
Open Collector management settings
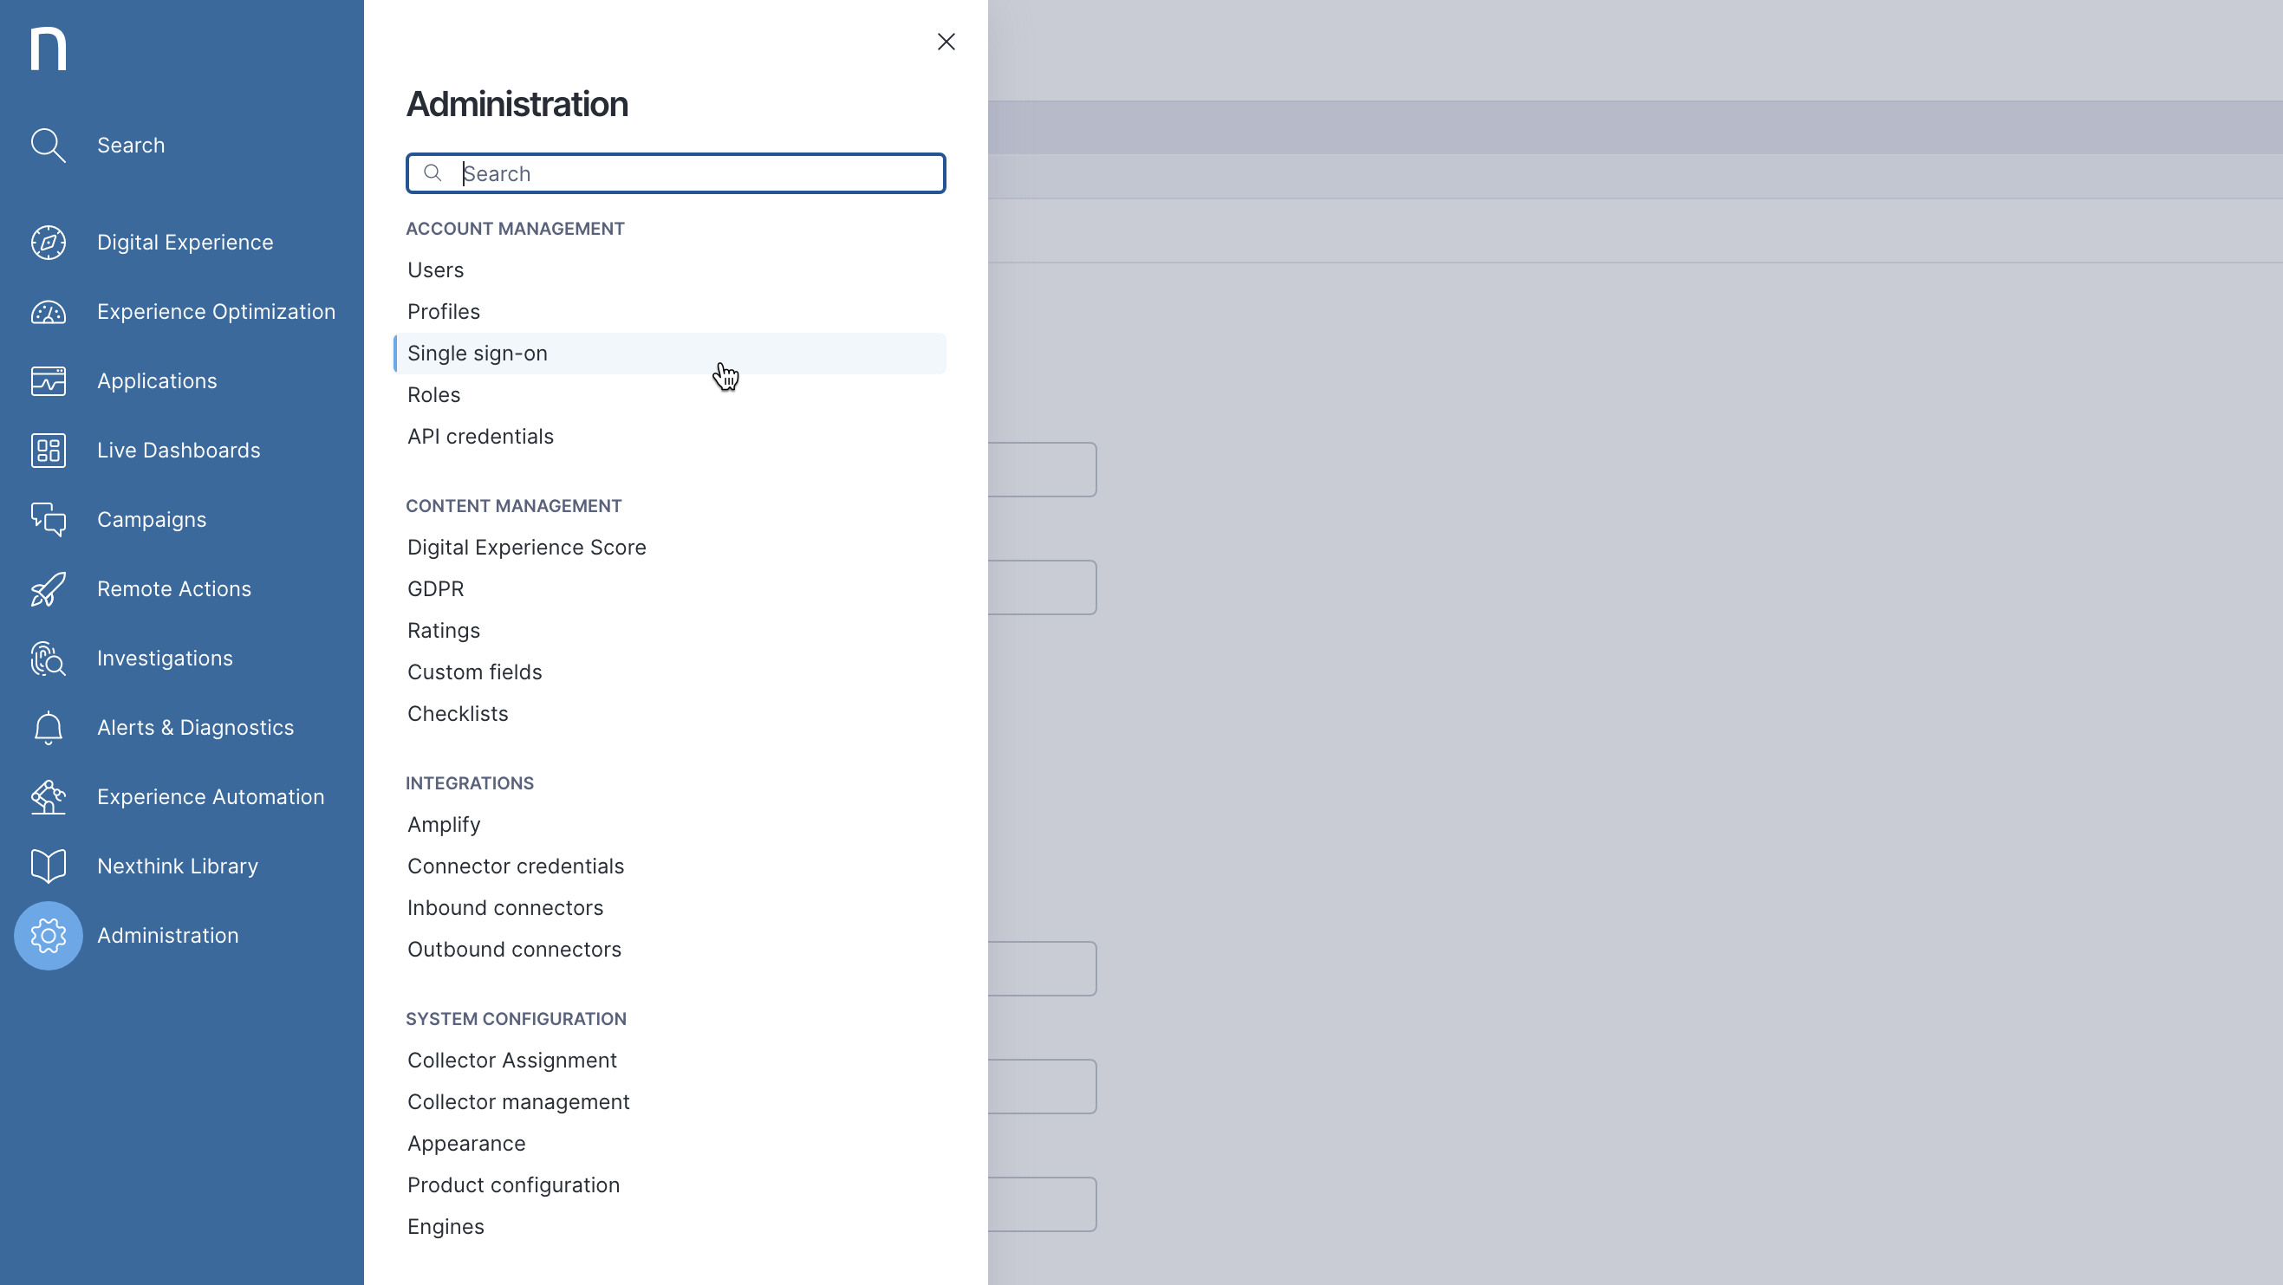click(518, 1102)
